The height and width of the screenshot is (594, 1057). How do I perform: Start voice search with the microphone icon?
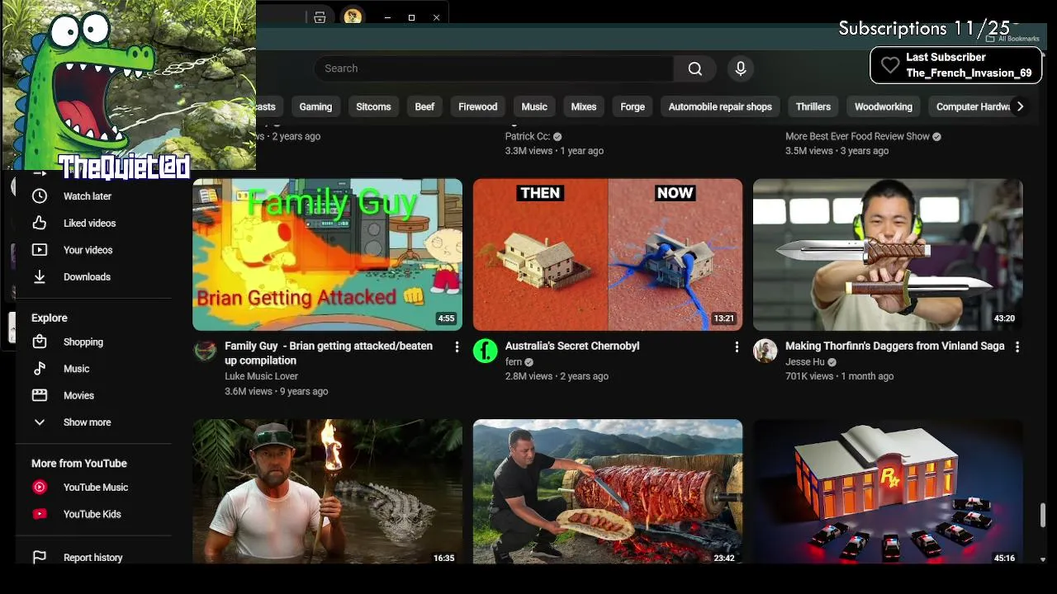741,68
